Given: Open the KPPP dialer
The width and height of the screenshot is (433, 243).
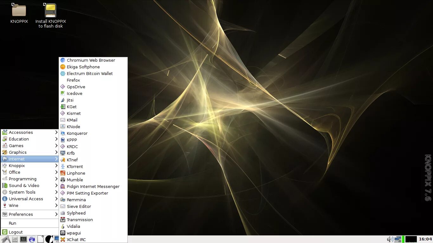Looking at the screenshot, I should point(93,140).
